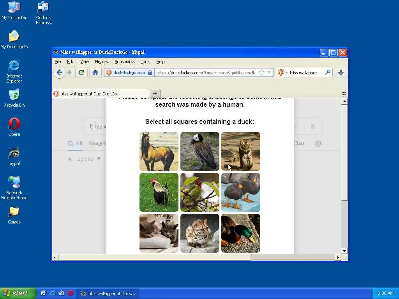Select the green parrot image square

[200, 192]
